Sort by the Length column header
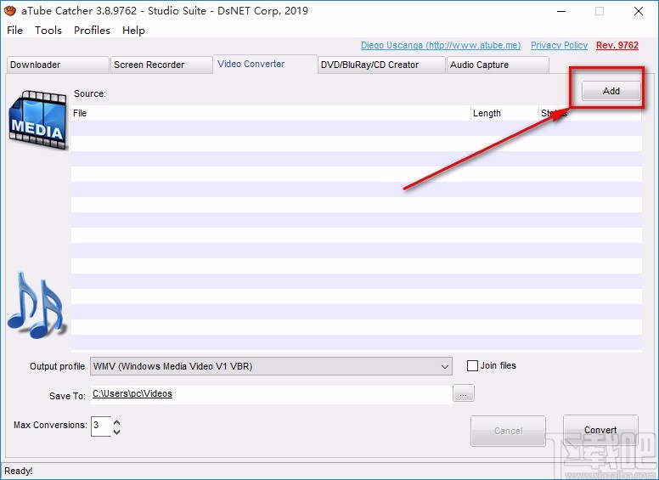Viewport: 659px width, 480px height. 504,113
